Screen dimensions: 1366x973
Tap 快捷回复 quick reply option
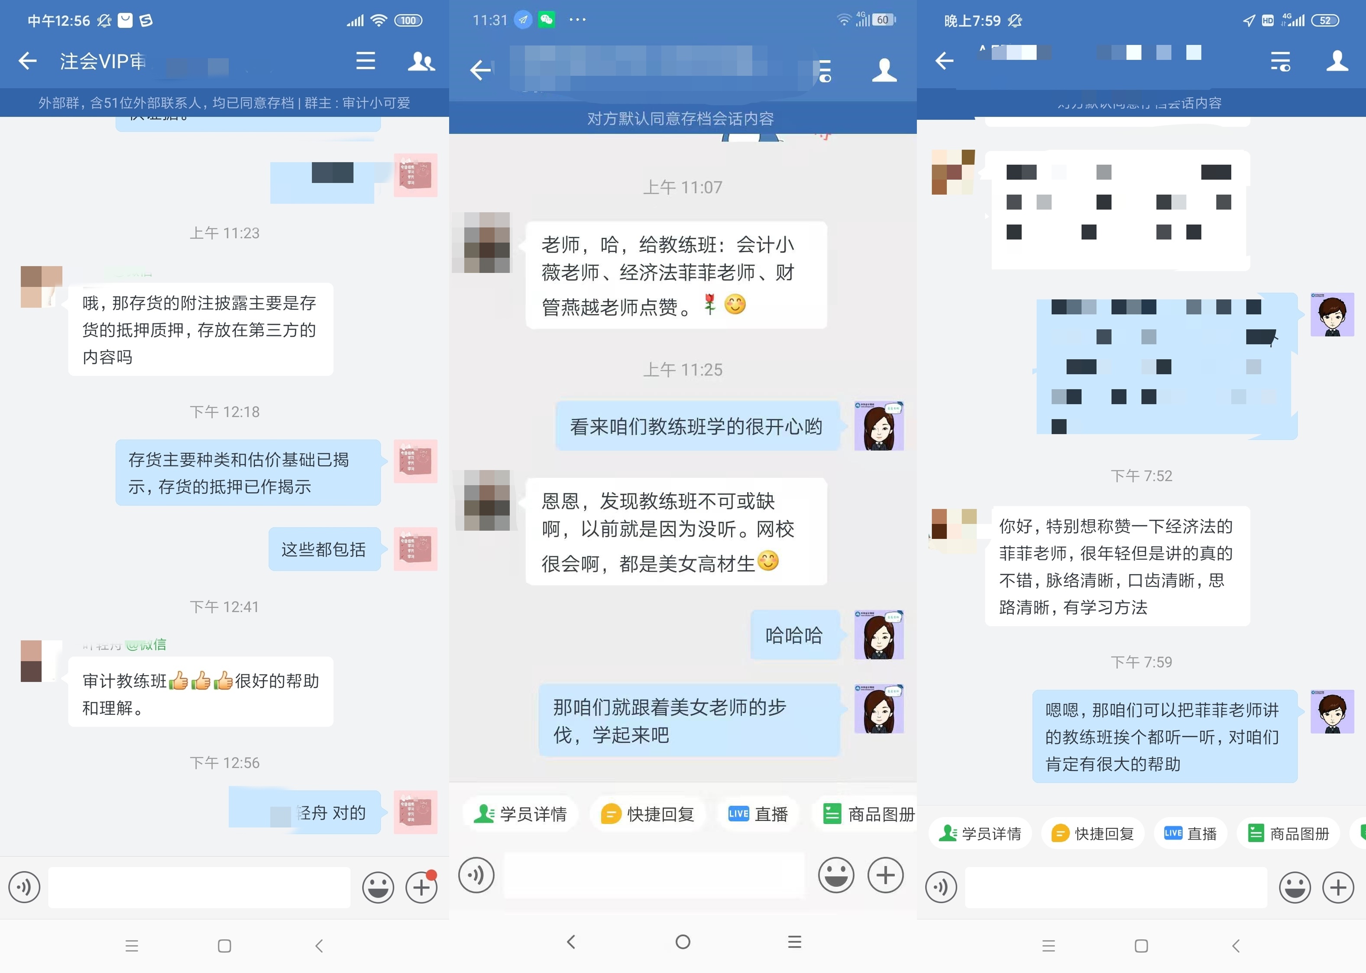tap(647, 814)
